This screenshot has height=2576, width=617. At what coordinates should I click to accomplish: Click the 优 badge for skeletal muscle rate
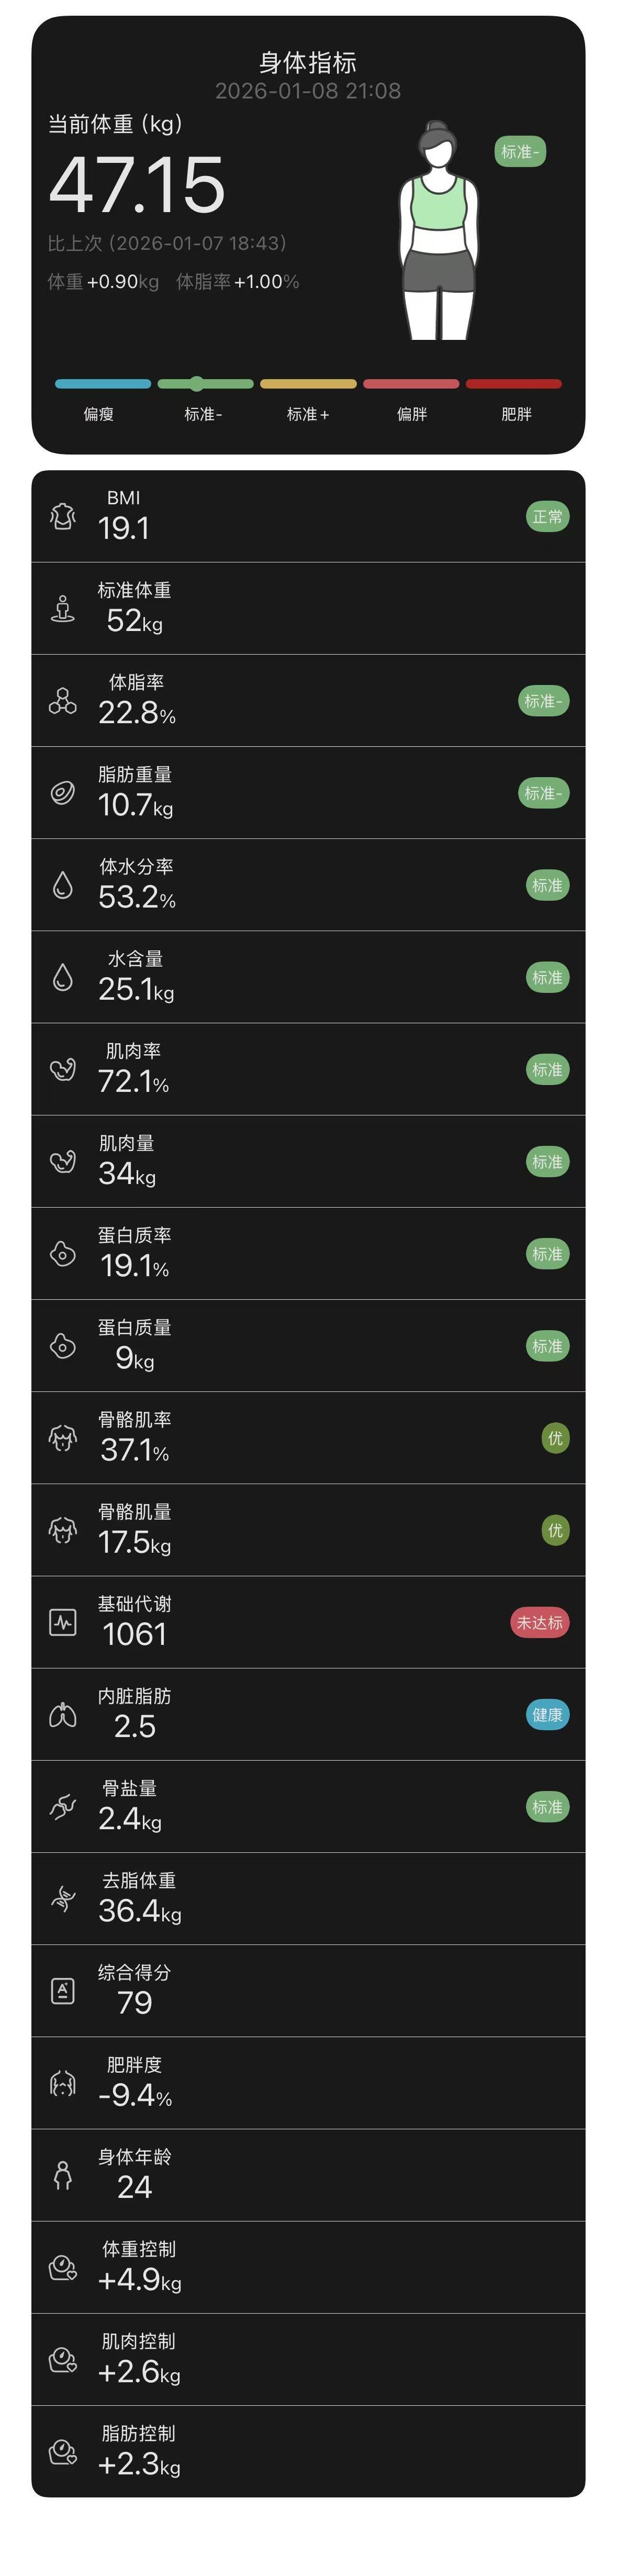(555, 1438)
